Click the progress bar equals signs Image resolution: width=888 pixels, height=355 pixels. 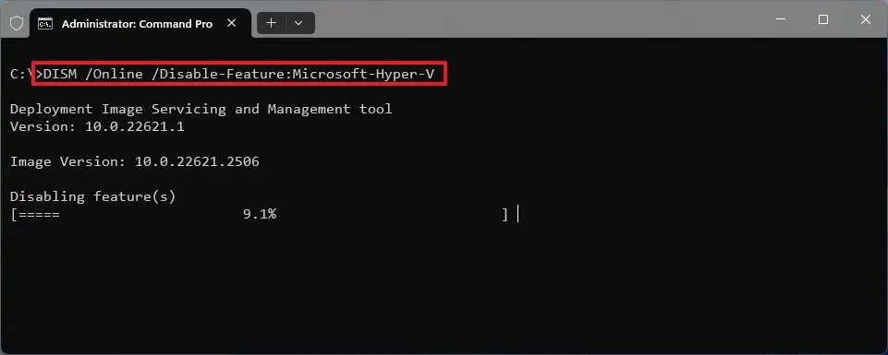point(39,215)
